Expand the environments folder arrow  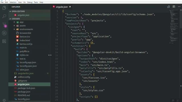point(14,29)
